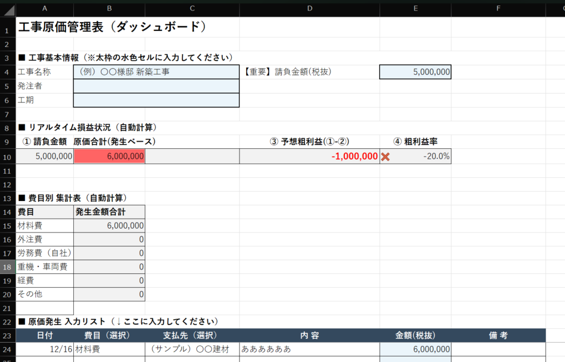This screenshot has width=565, height=362.
Task: Click the 外注費 label in the summary table
Action: click(44, 240)
